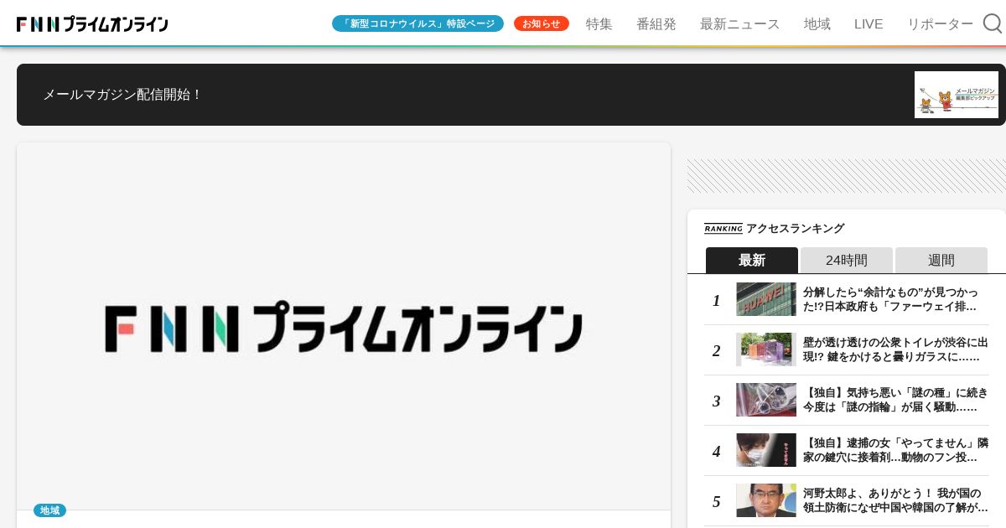Open the masked woman article thumbnail

click(766, 450)
